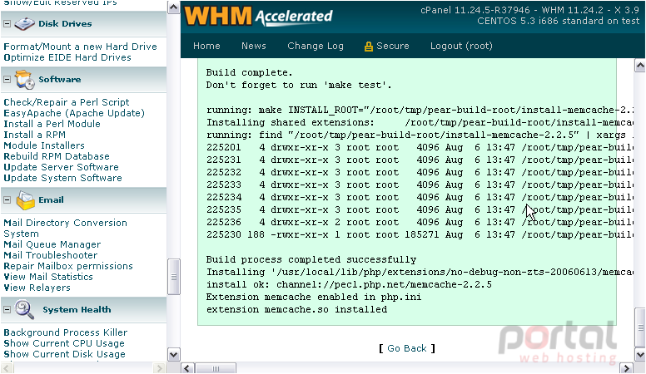Image resolution: width=646 pixels, height=374 pixels.
Task: Click 'Extension memcache enabled in php.ini' line
Action: [x=314, y=297]
